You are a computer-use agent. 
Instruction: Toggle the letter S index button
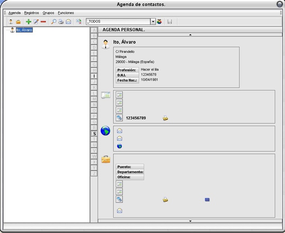pos(94,134)
